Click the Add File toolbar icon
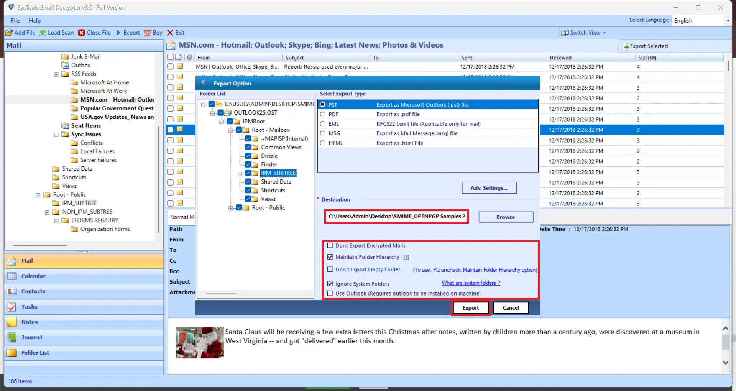This screenshot has height=391, width=736. pos(9,33)
